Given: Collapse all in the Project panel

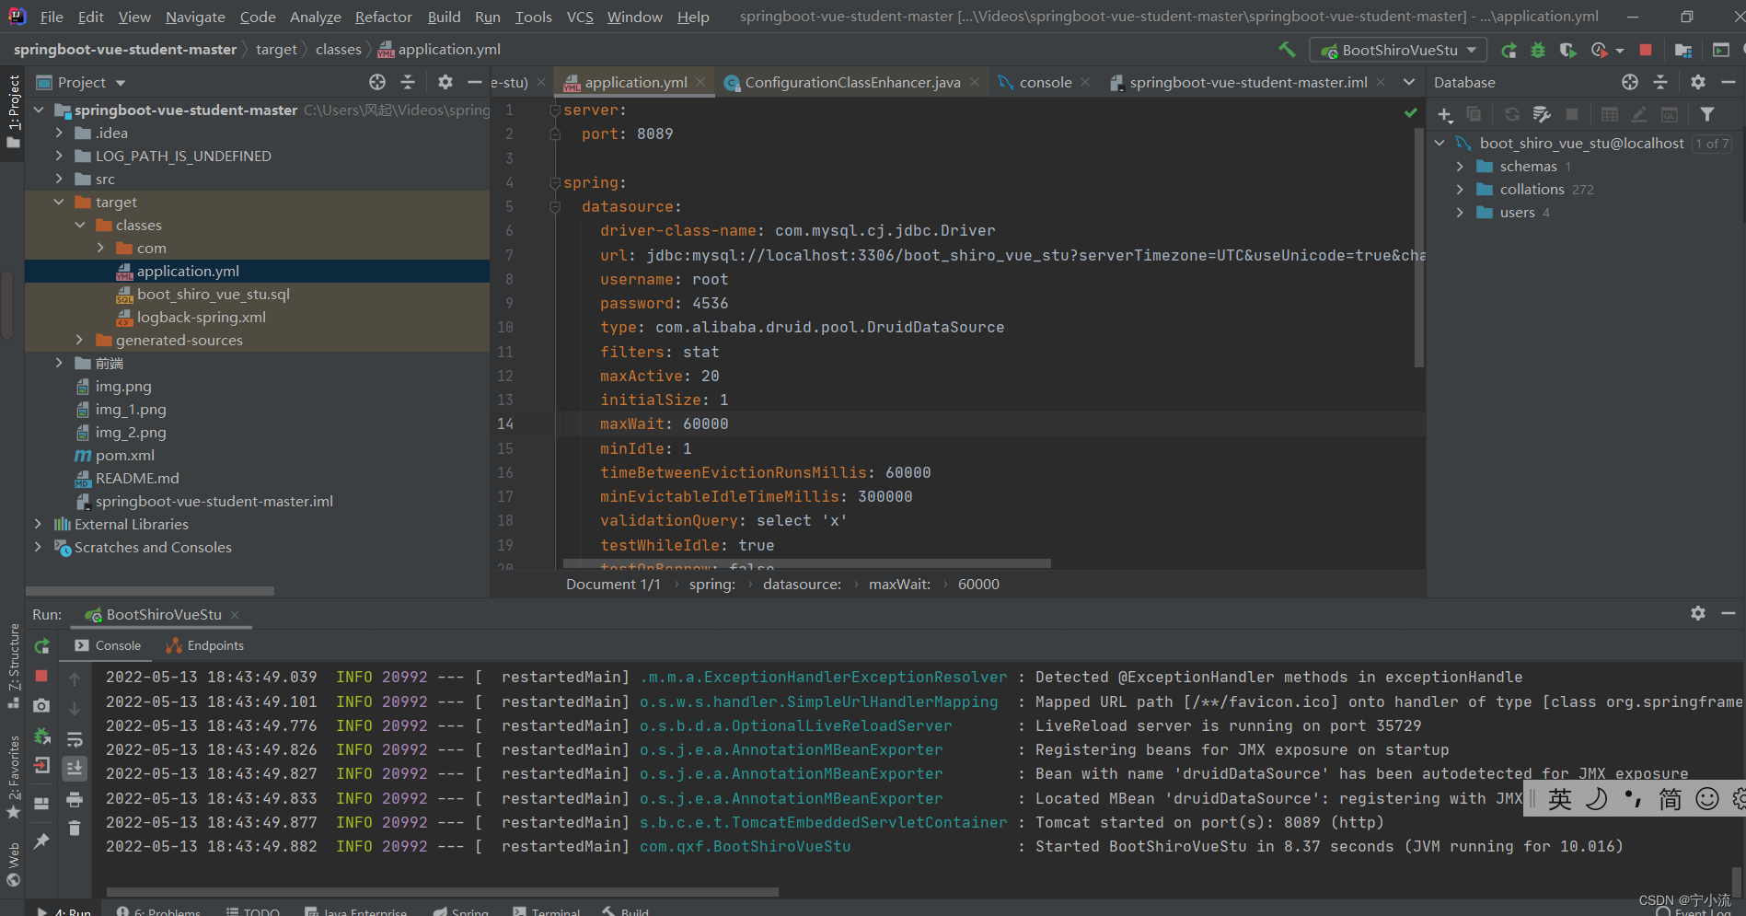Looking at the screenshot, I should click(x=408, y=82).
